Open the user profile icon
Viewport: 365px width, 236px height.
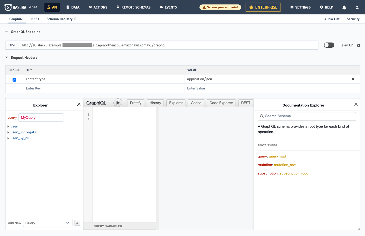click(357, 8)
